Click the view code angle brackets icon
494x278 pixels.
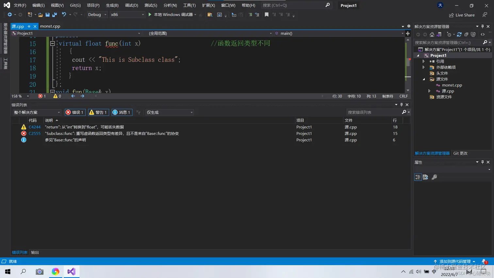(483, 34)
